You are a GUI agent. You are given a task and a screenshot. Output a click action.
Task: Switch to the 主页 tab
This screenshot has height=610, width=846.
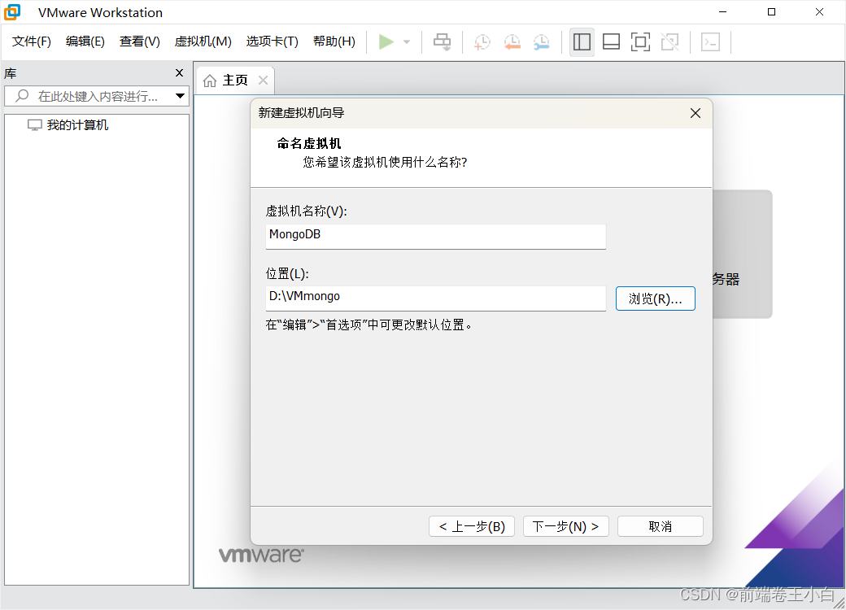pyautogui.click(x=236, y=81)
